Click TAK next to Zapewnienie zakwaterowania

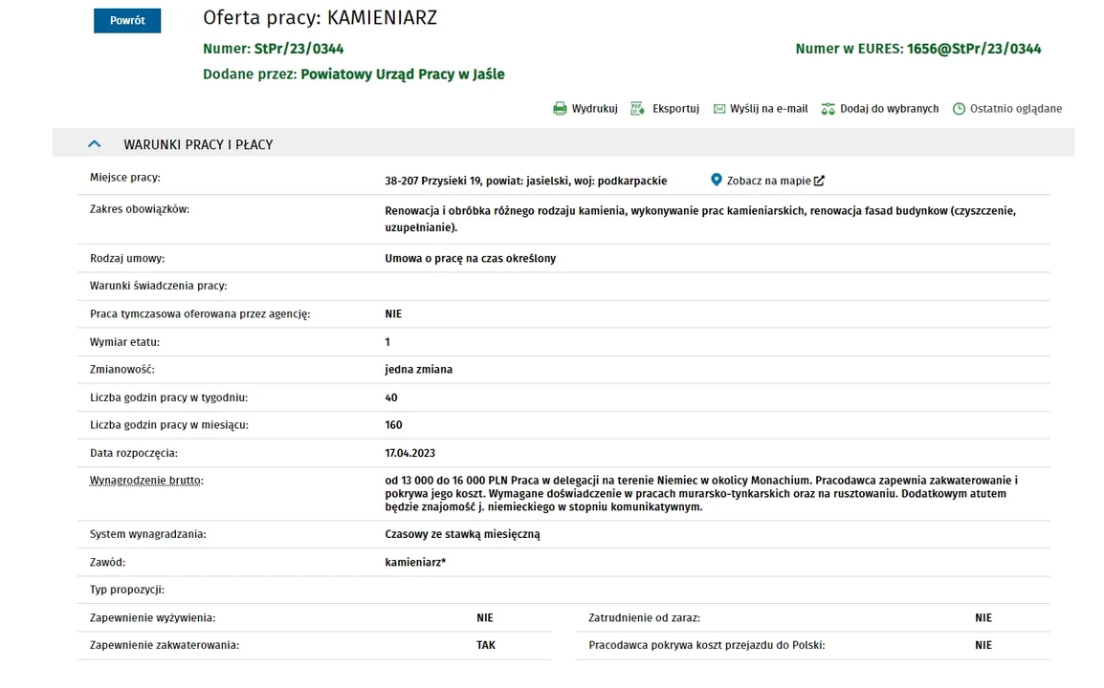(x=486, y=645)
